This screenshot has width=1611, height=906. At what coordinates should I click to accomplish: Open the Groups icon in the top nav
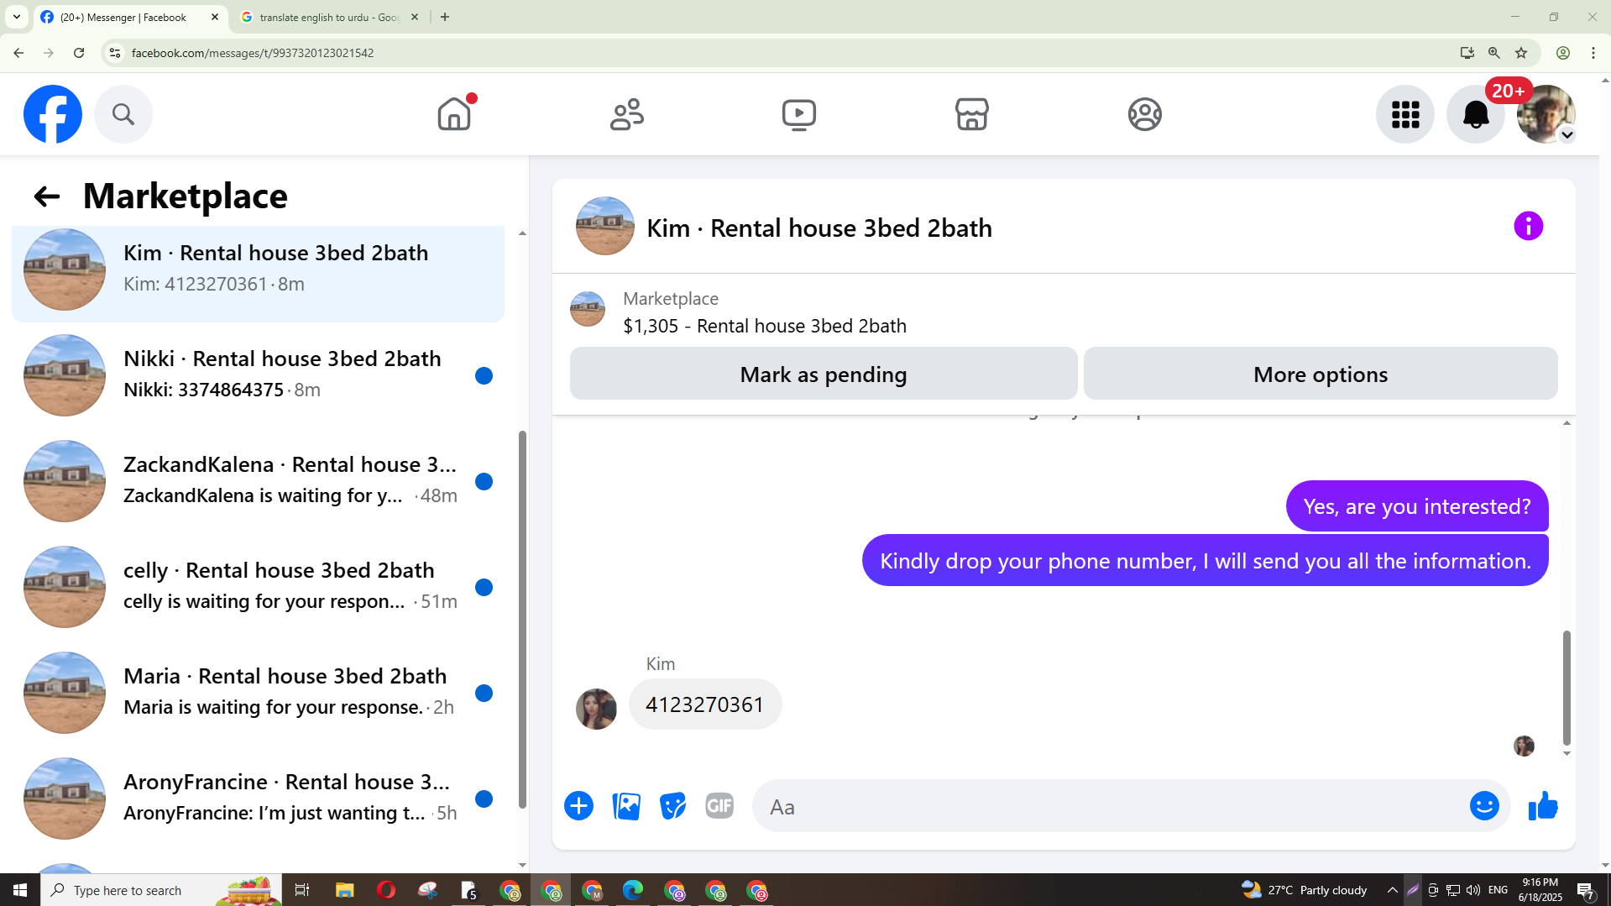click(x=1145, y=114)
